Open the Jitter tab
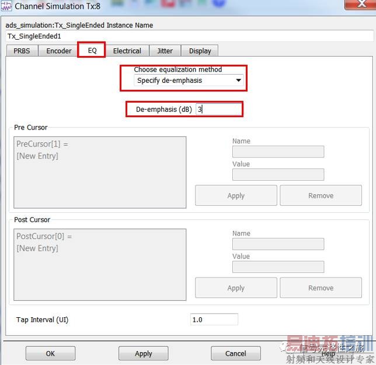The image size is (376, 365). [165, 51]
